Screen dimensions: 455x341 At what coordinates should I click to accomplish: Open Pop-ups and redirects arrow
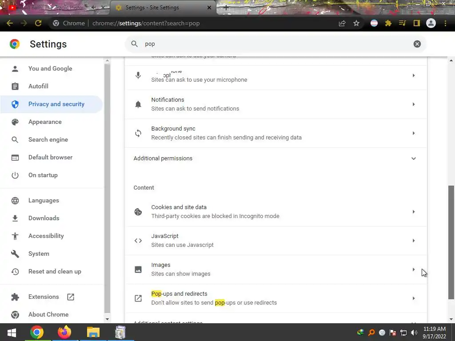coord(414,298)
